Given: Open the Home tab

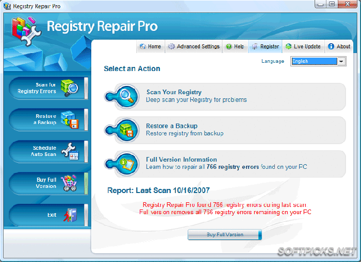Looking at the screenshot, I should pos(151,46).
